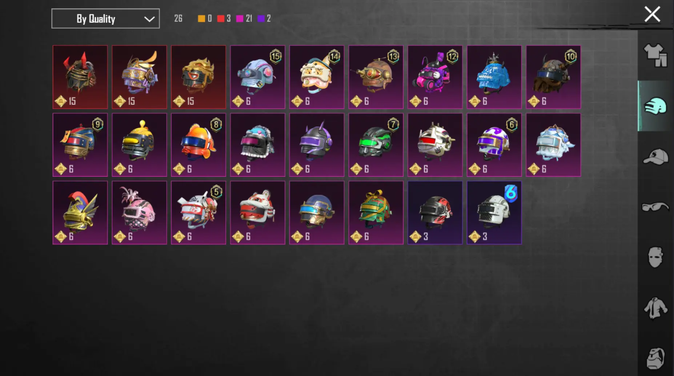Select the face mask category icon
674x376 pixels.
[x=655, y=257]
